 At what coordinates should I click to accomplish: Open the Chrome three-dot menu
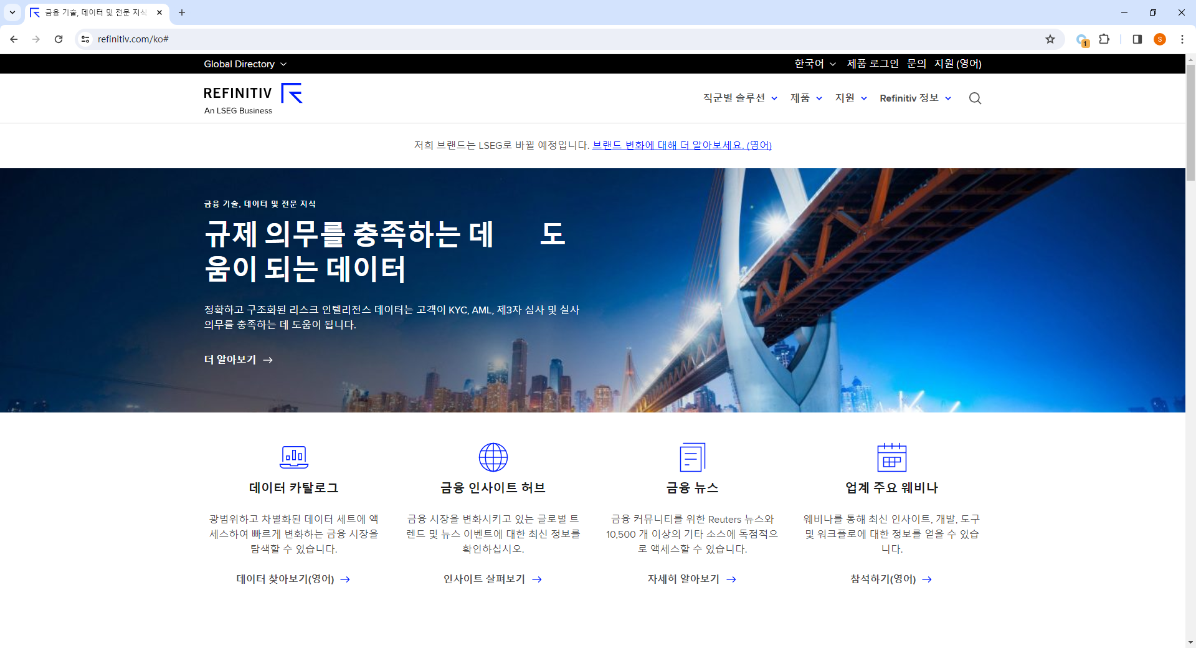[1182, 39]
